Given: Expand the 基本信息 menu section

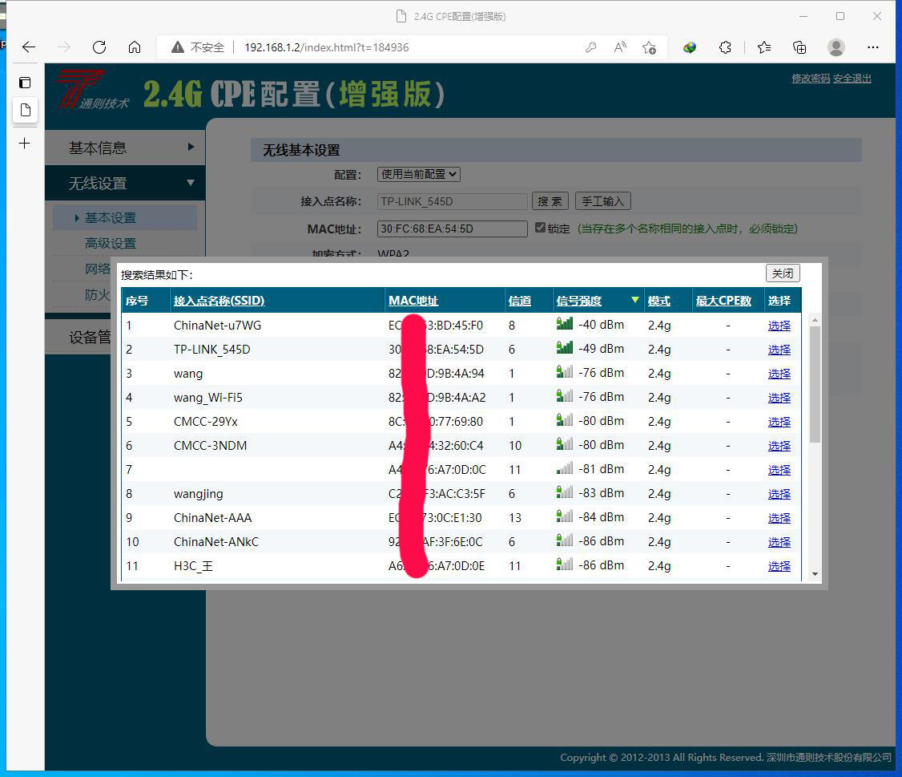Looking at the screenshot, I should pyautogui.click(x=125, y=148).
